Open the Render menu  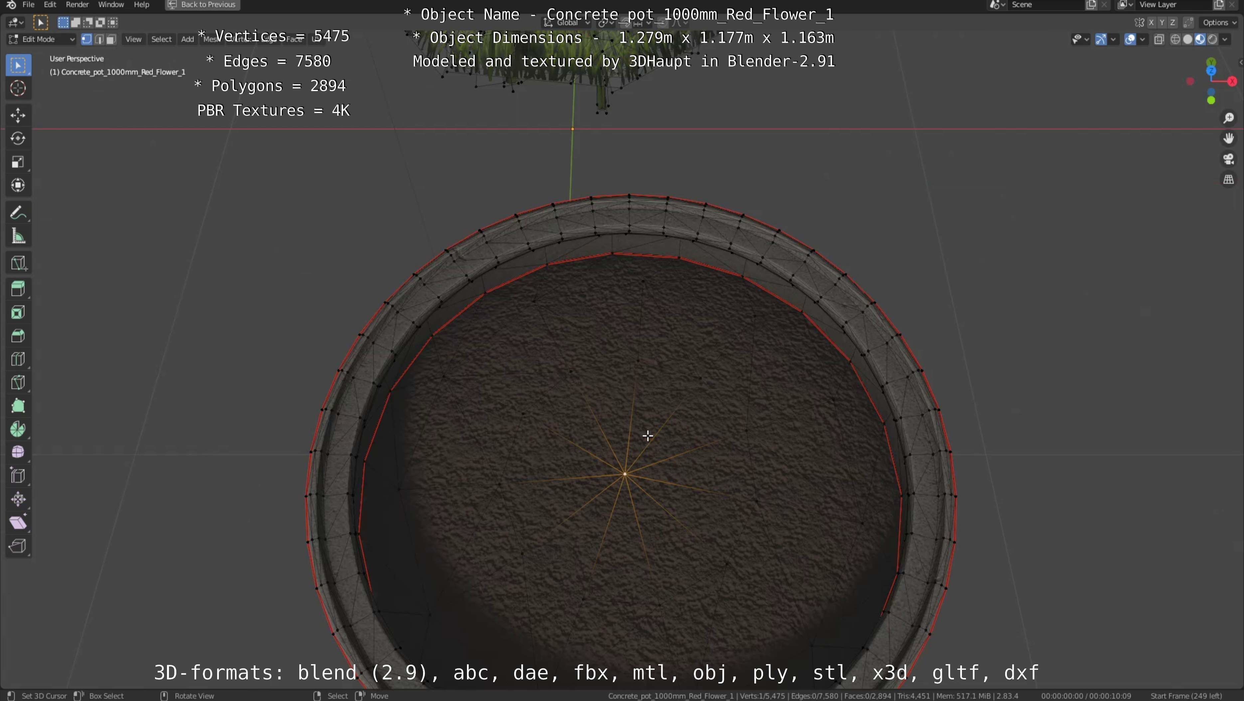tap(77, 5)
